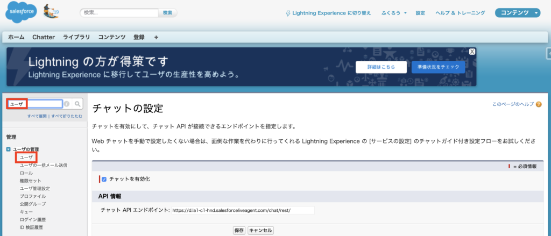Click すべて展開 link
This screenshot has height=236, width=551.
click(37, 116)
